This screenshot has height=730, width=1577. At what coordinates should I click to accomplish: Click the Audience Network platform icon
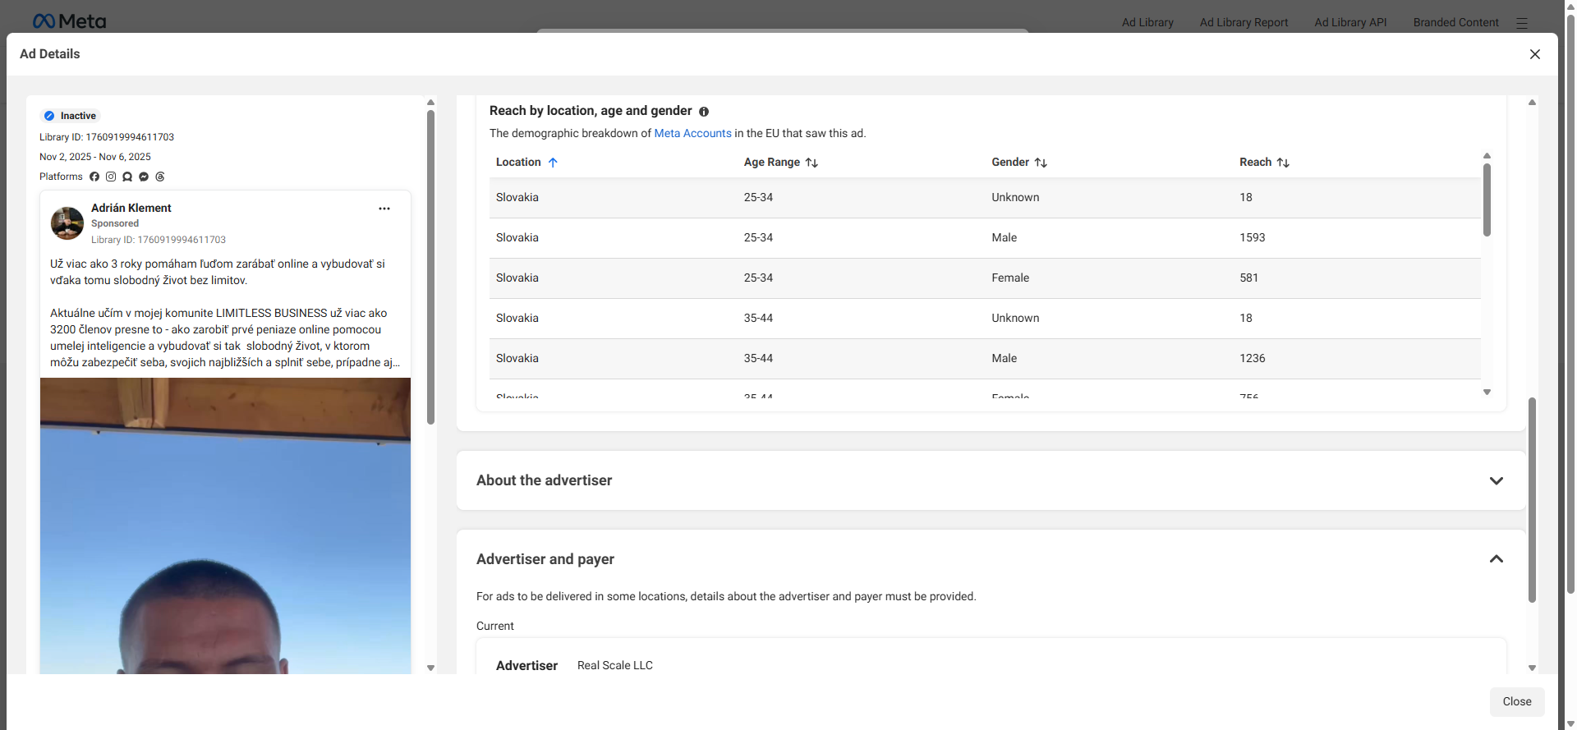(127, 177)
